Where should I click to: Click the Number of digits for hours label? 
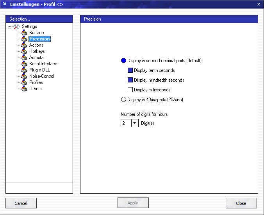(144, 114)
